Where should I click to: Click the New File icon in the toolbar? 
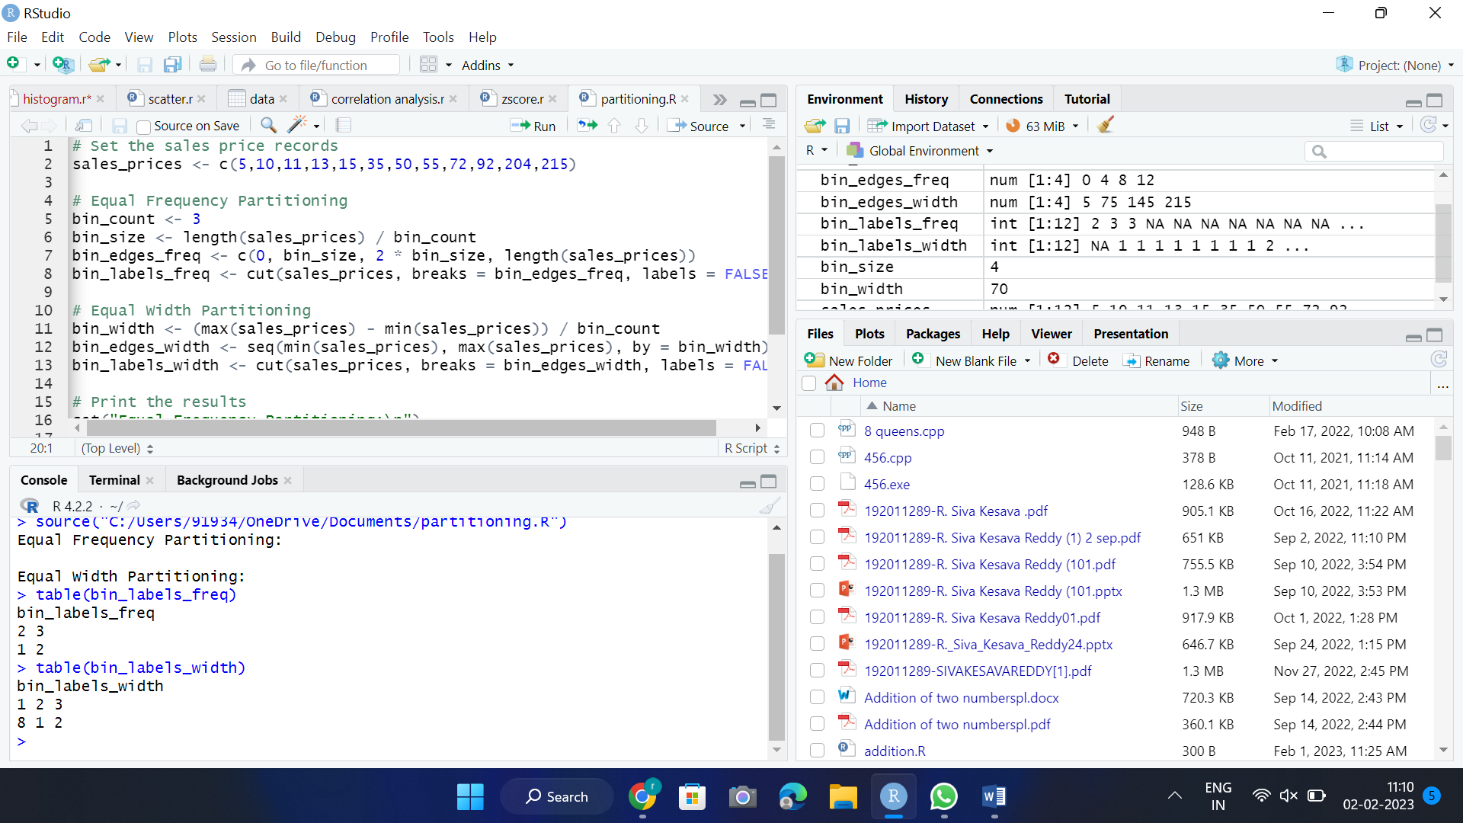click(x=13, y=65)
